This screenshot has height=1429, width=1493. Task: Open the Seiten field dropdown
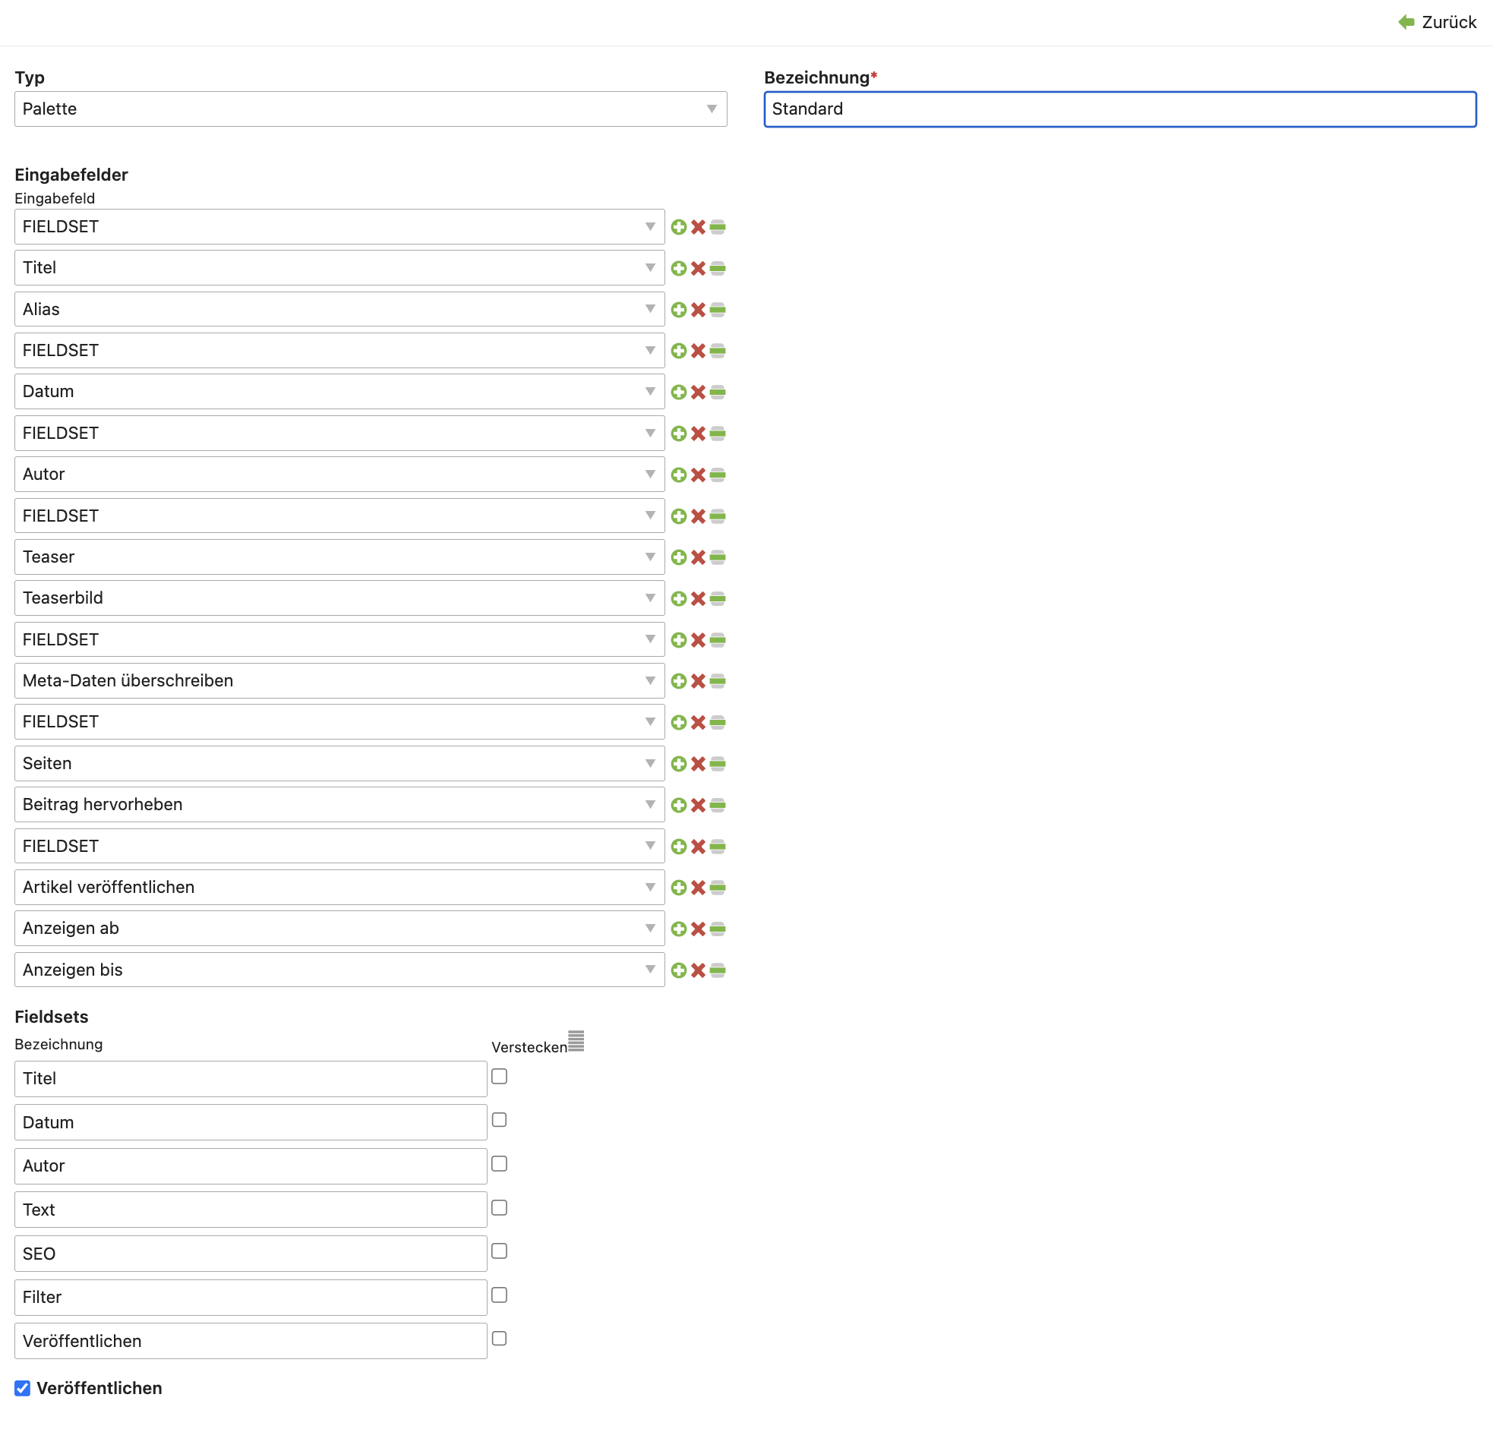(339, 764)
